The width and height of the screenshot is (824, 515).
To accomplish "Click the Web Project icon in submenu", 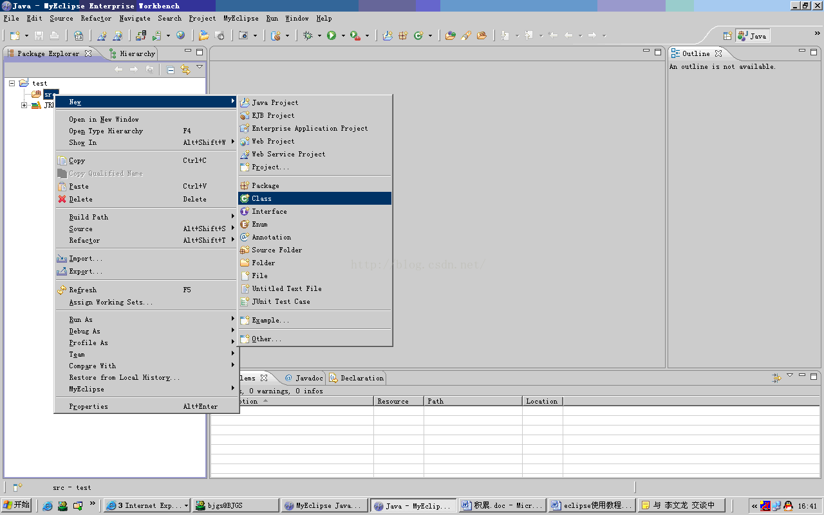I will coord(245,141).
